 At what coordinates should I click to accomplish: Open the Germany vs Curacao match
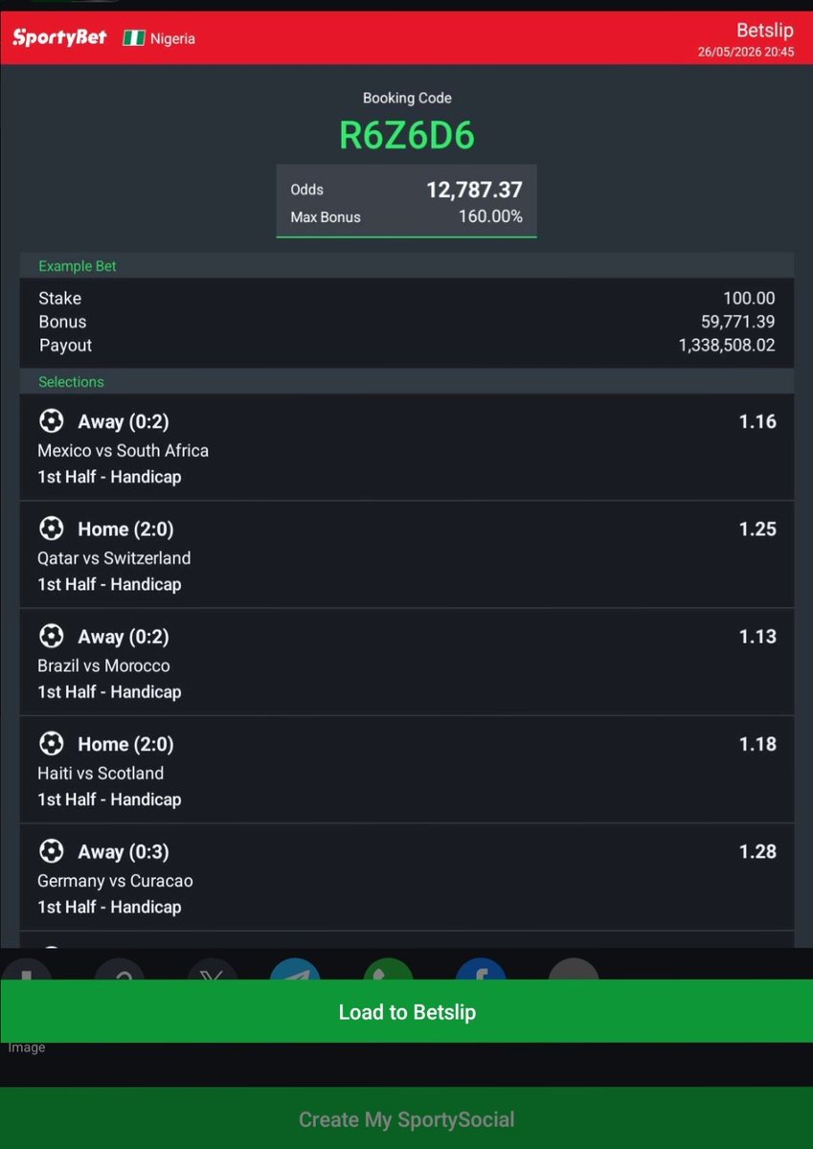(x=115, y=881)
